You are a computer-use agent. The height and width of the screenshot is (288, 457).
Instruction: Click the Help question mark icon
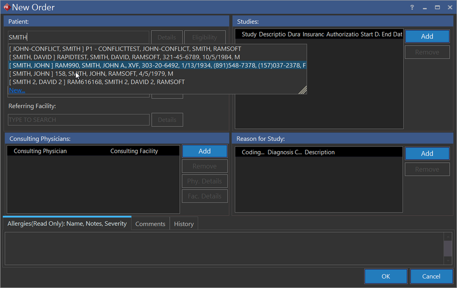coord(412,8)
